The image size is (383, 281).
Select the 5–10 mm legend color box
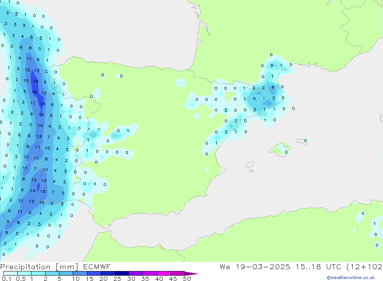point(66,273)
